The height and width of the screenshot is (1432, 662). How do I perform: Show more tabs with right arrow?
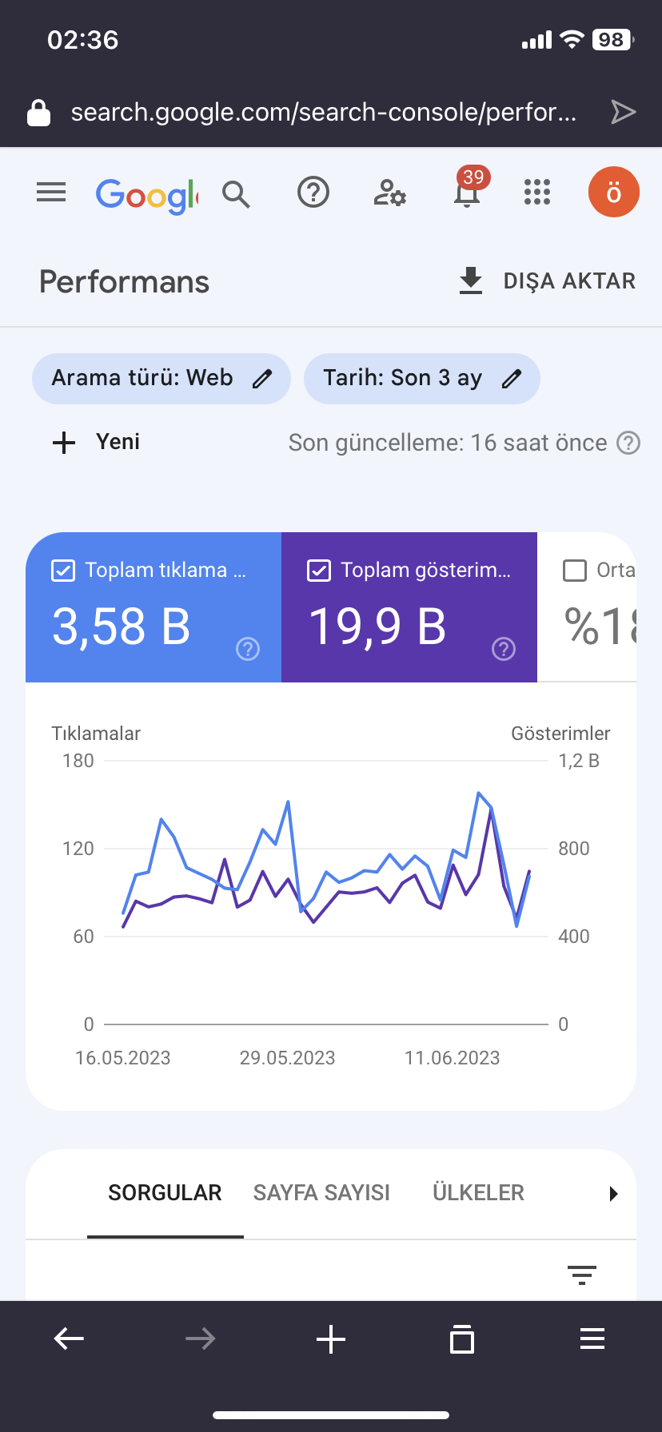[613, 1194]
